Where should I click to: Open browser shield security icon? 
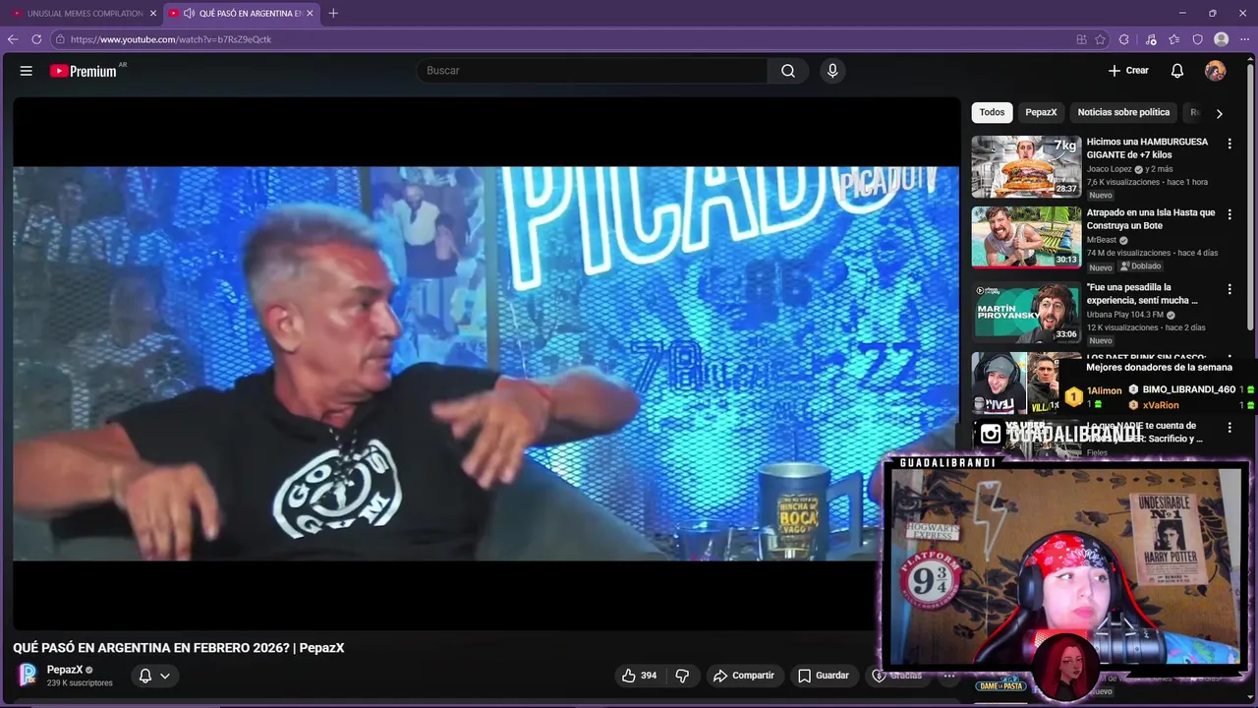pos(1197,39)
